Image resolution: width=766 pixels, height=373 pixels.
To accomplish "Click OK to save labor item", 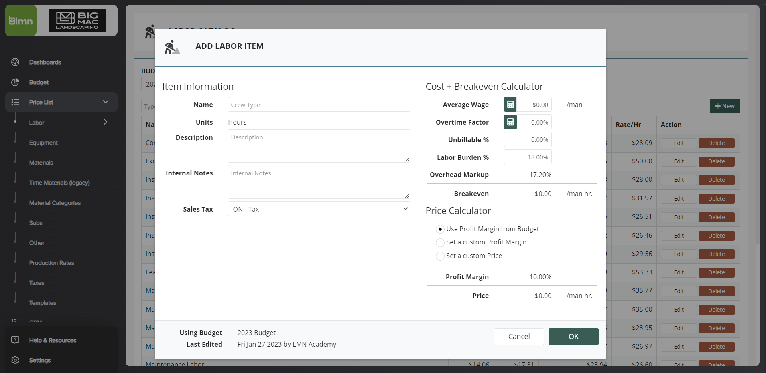I will [573, 337].
